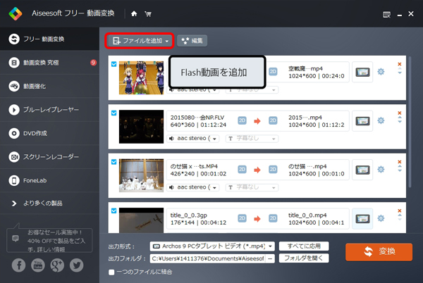Click source 2D icon in 2015080 row
423x283 pixels.
click(x=242, y=120)
